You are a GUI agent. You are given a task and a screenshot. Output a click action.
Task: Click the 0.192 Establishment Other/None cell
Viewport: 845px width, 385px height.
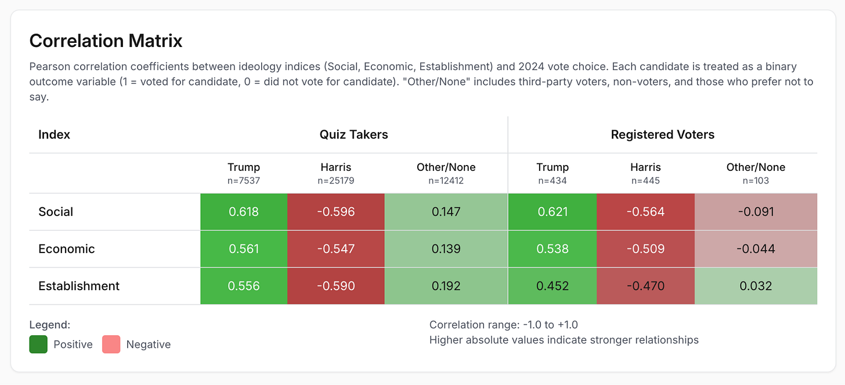click(x=446, y=286)
